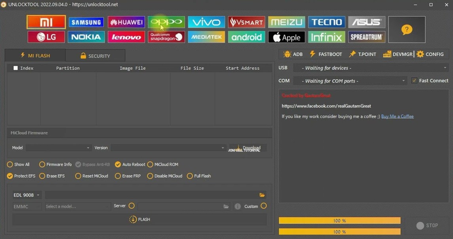Screen dimensions: 453x239
Task: Click the Select a model input field
Action: tap(78, 206)
